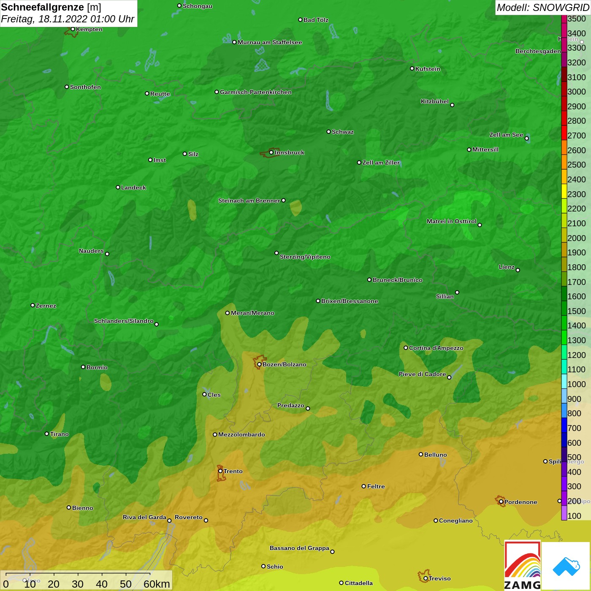Pick the cyan 1000 legend color swatch
This screenshot has width=591, height=591.
(x=564, y=381)
